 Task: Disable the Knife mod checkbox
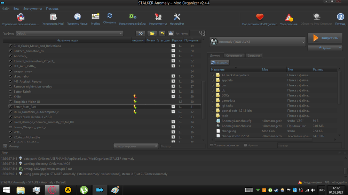click(x=10, y=97)
